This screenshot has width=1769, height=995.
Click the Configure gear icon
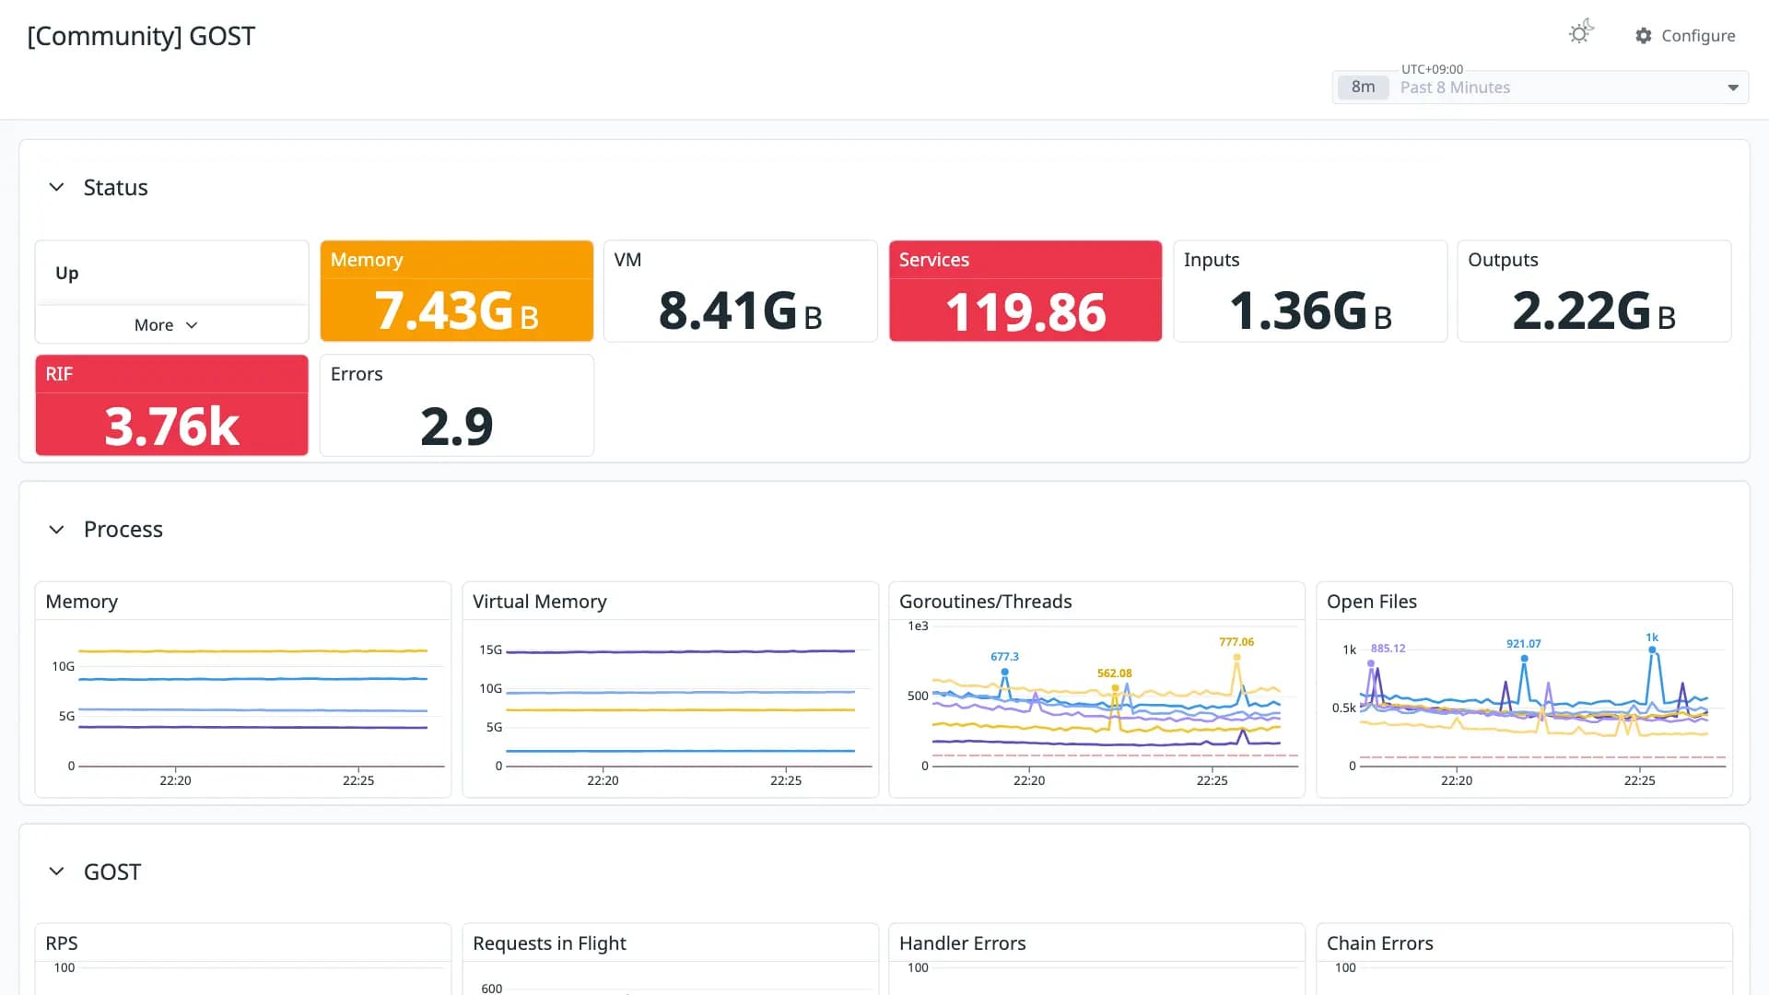1643,36
